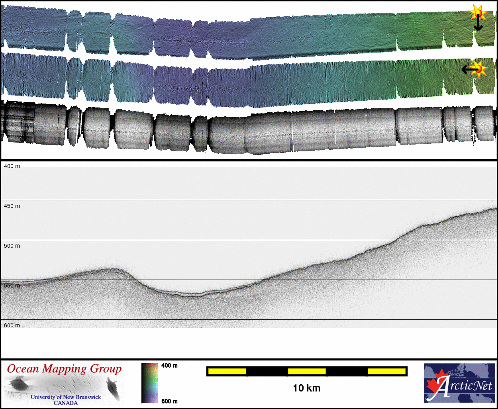Click the University of New Brunswick text
The width and height of the screenshot is (498, 409).
point(66,397)
